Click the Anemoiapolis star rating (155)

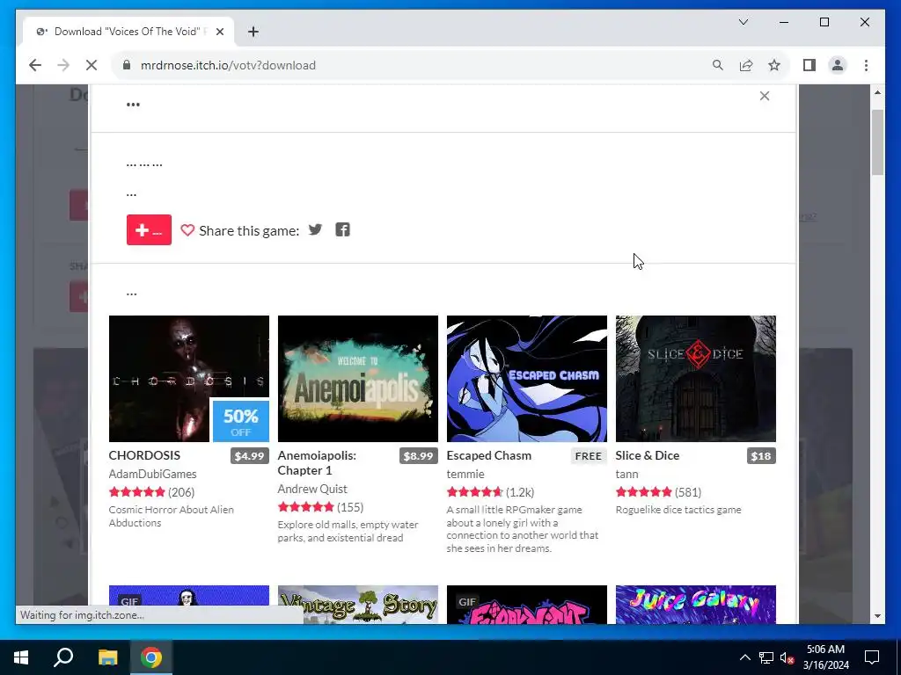(x=320, y=507)
